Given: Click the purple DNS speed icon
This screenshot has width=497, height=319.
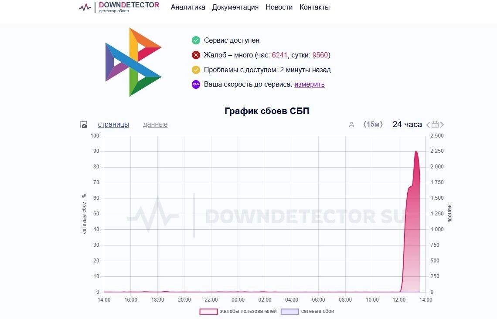Looking at the screenshot, I should 195,84.
